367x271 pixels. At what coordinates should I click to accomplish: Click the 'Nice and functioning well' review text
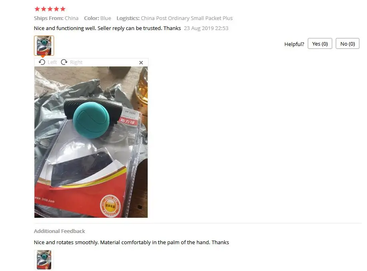107,28
